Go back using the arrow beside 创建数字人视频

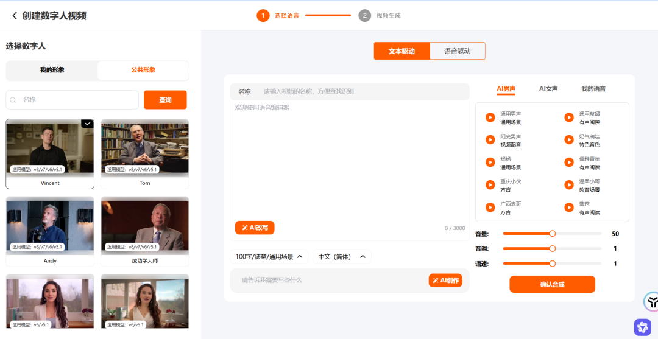point(15,16)
